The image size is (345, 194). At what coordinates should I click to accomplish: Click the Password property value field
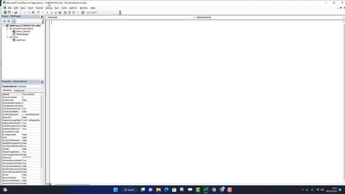pos(31,157)
